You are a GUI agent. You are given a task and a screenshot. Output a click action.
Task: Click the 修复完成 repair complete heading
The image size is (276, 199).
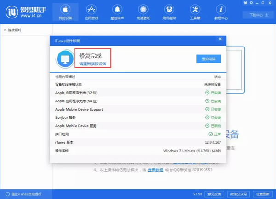[90, 56]
